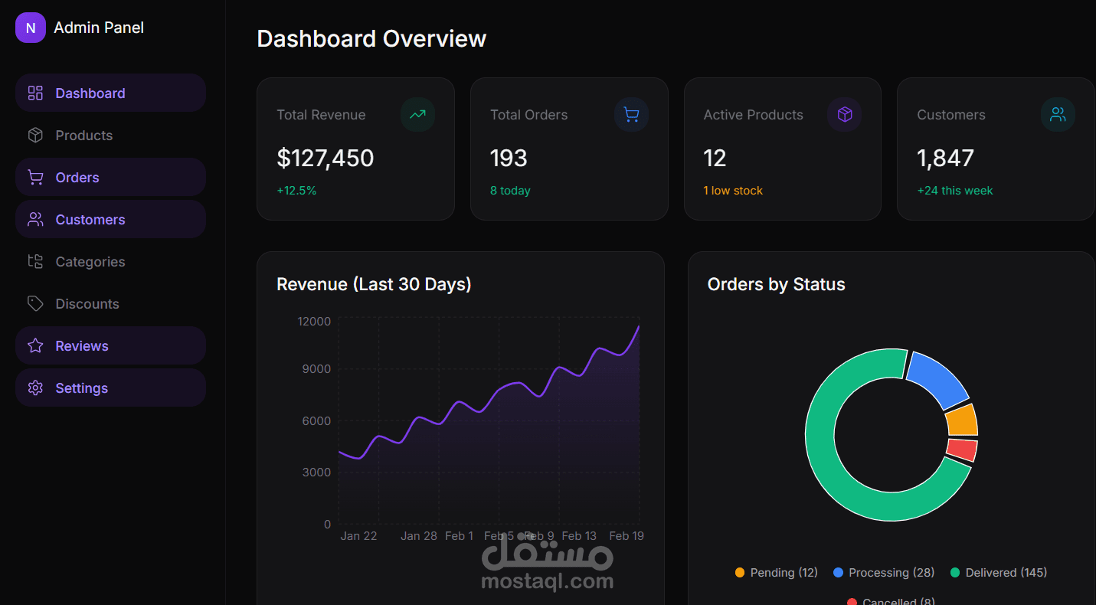Image resolution: width=1096 pixels, height=605 pixels.
Task: Click the Total Revenue card label
Action: click(x=321, y=115)
